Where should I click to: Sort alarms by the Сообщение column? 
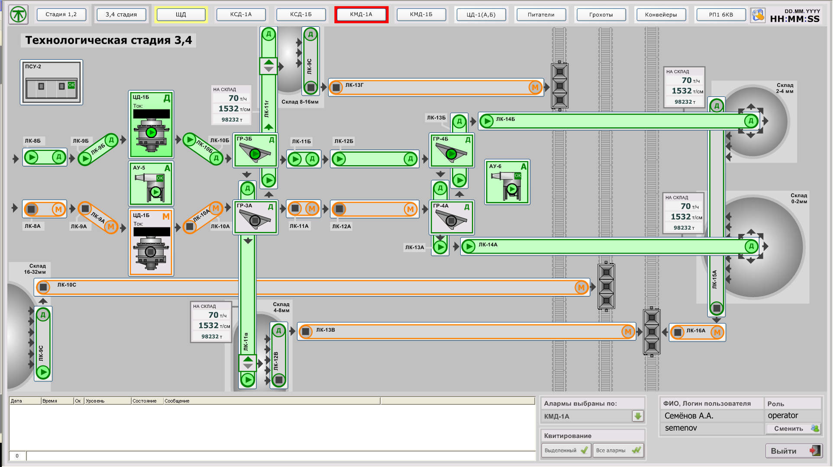click(x=271, y=401)
